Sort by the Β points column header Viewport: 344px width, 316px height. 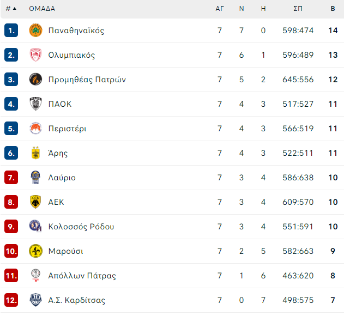[333, 9]
